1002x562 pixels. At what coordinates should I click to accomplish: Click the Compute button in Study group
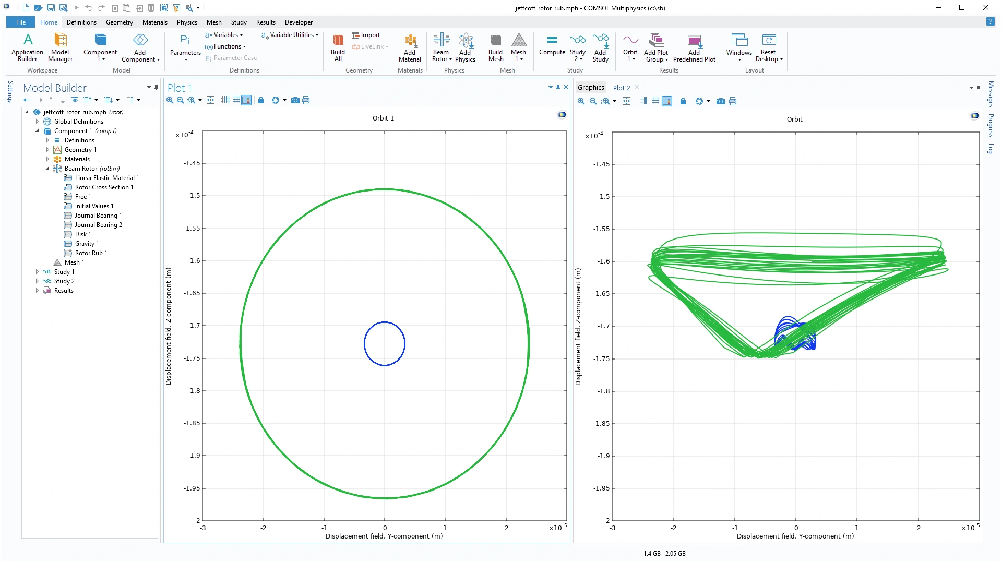(552, 46)
